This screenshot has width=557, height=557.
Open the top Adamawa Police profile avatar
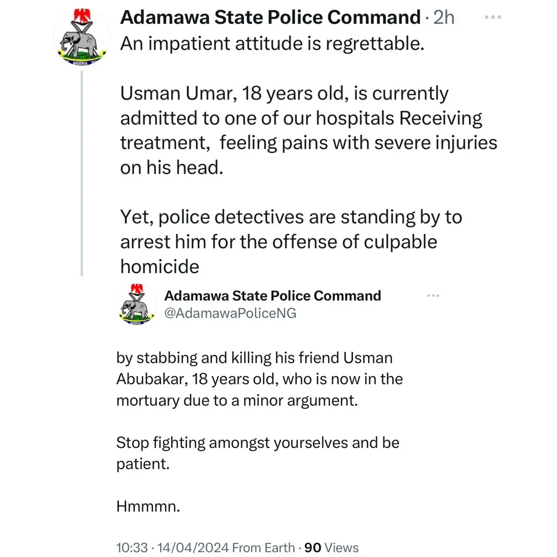[82, 38]
